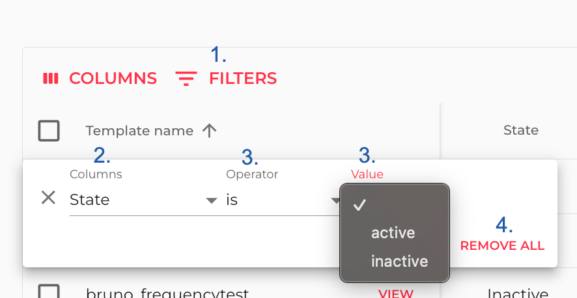Choose the active option in the Value list
Image resolution: width=577 pixels, height=298 pixels.
[393, 233]
